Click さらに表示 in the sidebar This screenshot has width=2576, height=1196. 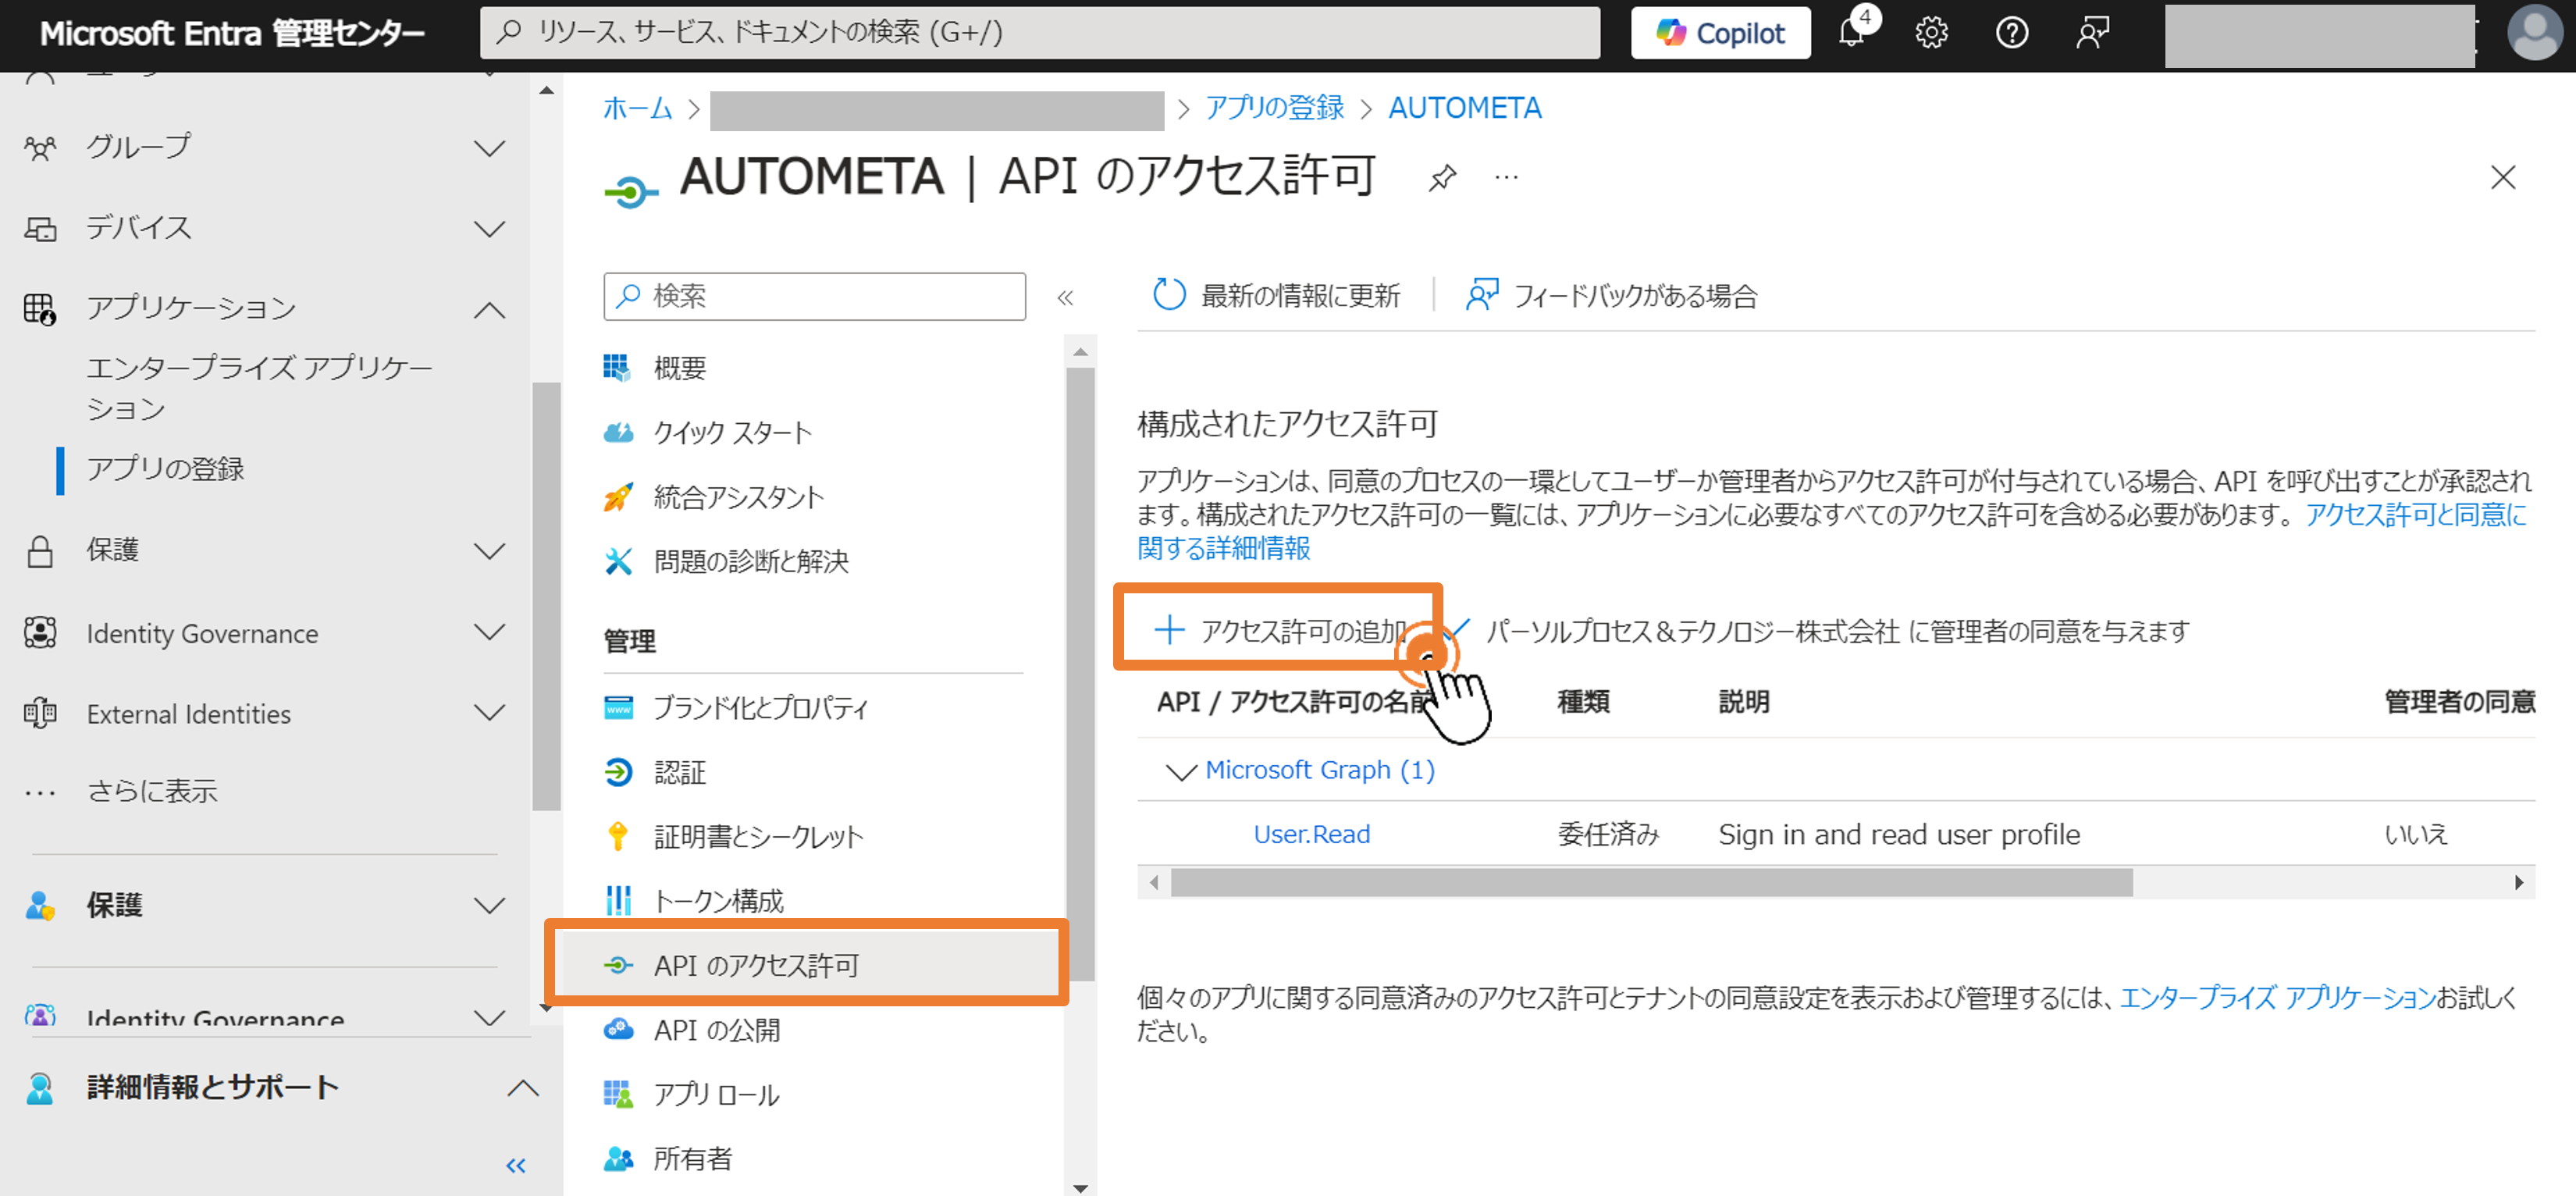pos(152,791)
